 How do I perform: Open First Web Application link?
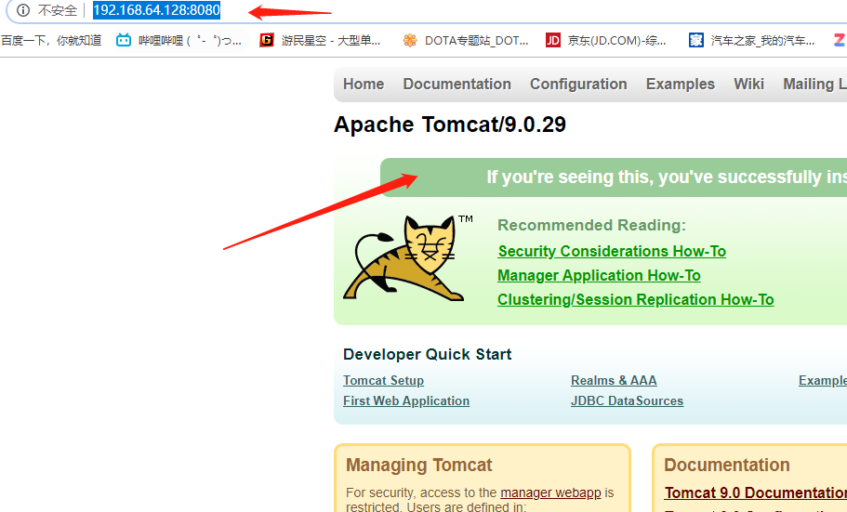coord(406,400)
